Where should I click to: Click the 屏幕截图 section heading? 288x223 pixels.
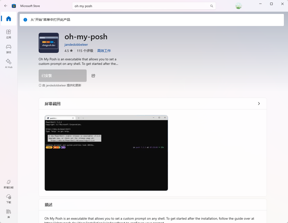pos(53,104)
